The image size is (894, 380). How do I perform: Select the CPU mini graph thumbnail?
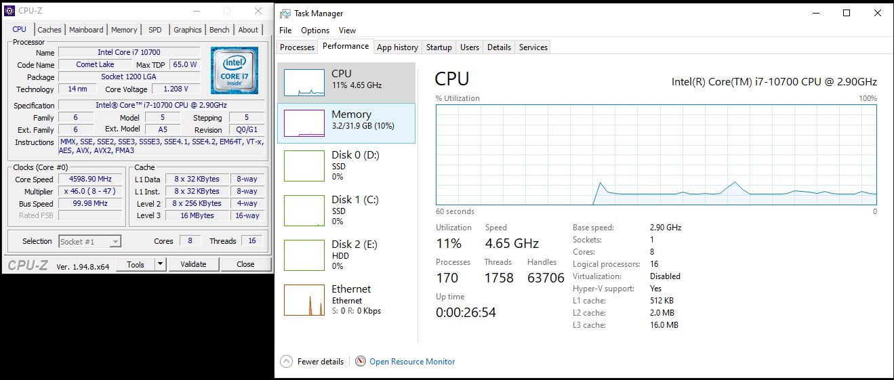point(304,83)
